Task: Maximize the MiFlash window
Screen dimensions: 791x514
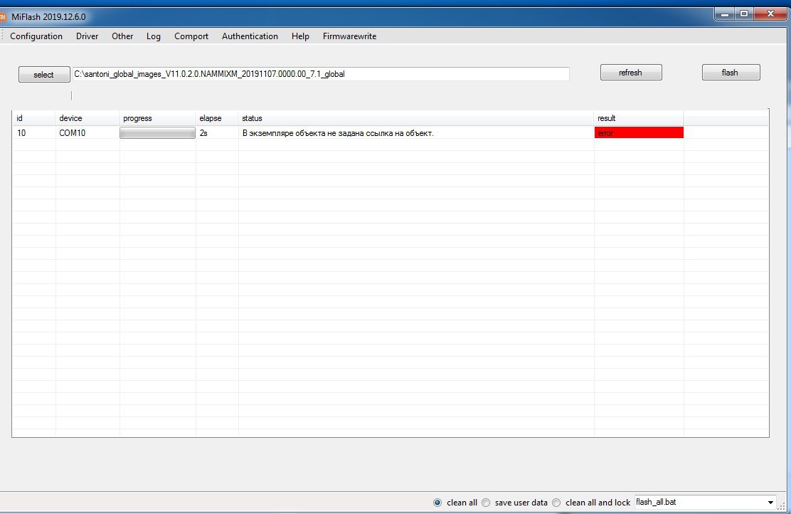Action: coord(744,14)
